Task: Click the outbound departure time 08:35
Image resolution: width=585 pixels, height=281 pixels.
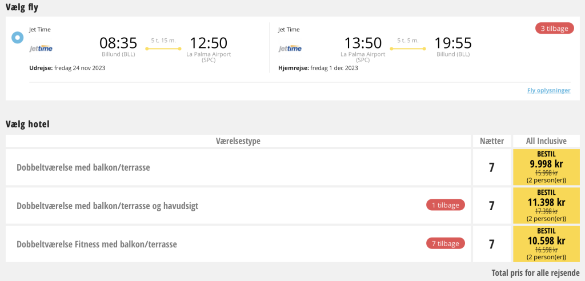Action: point(118,43)
